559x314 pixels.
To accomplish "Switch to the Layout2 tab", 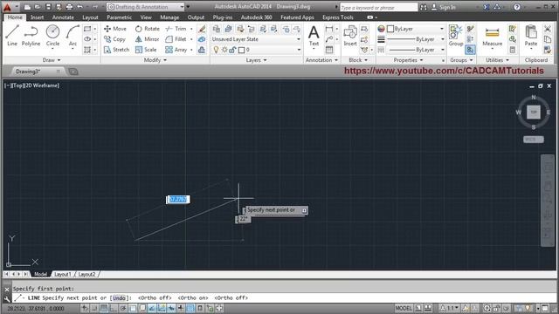I will (x=86, y=274).
